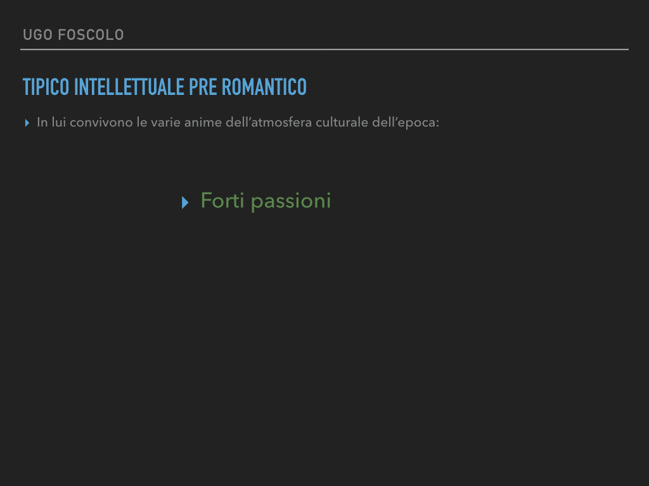This screenshot has height=486, width=649.
Task: Select the green 'Forti passioni' text
Action: coord(266,201)
